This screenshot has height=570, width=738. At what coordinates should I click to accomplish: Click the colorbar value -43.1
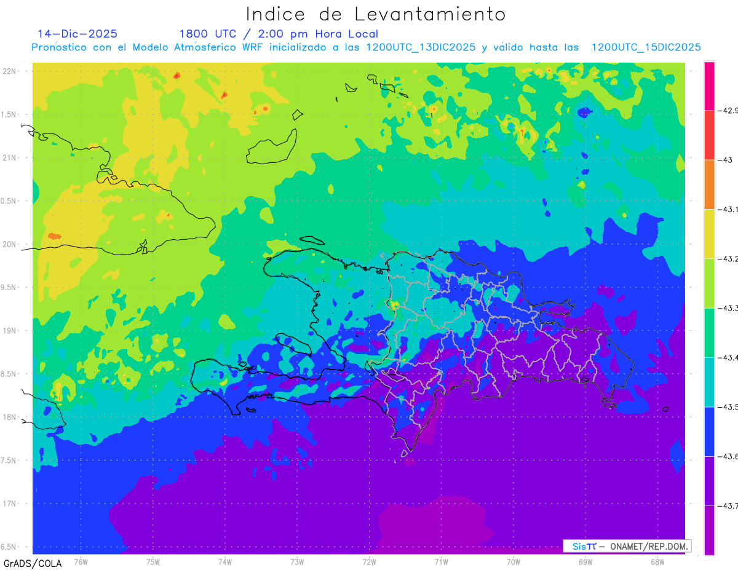(x=728, y=209)
